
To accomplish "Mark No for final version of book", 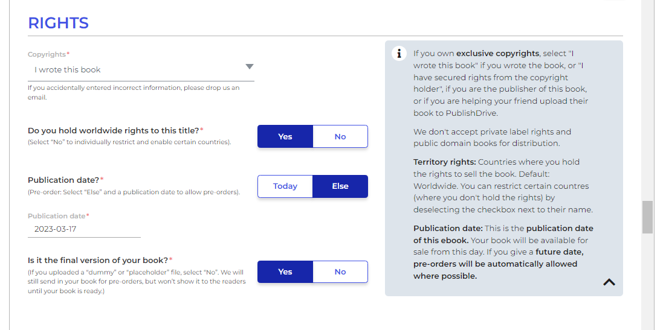I will pyautogui.click(x=340, y=272).
